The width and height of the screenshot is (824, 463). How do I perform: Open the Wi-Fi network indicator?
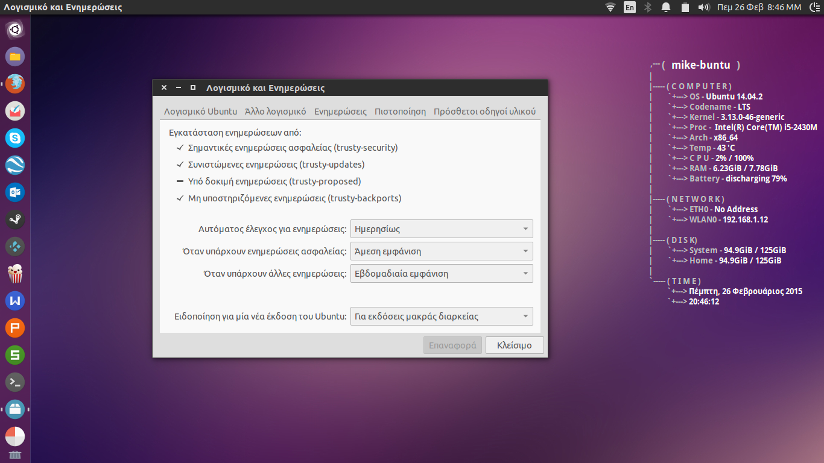click(x=610, y=7)
